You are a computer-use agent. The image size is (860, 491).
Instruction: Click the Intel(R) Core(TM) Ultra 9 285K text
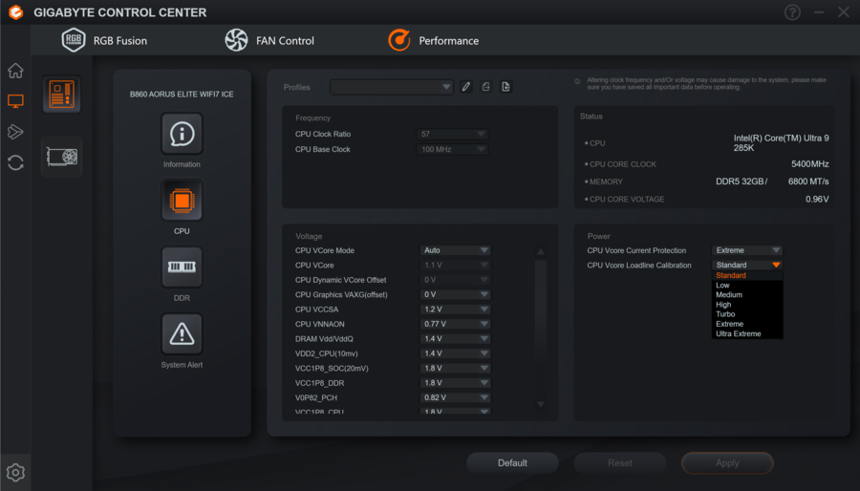click(781, 143)
